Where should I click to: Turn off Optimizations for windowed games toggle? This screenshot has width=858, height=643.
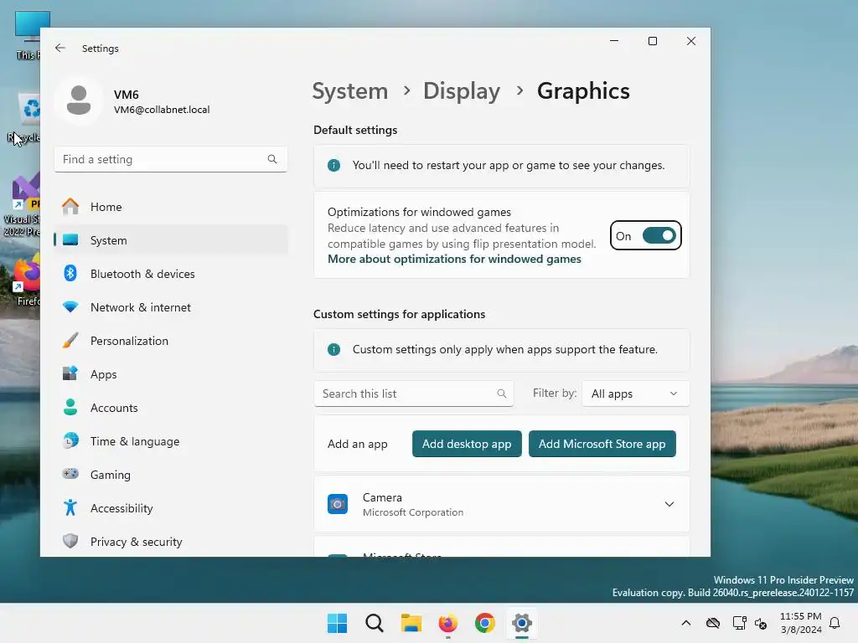point(659,235)
